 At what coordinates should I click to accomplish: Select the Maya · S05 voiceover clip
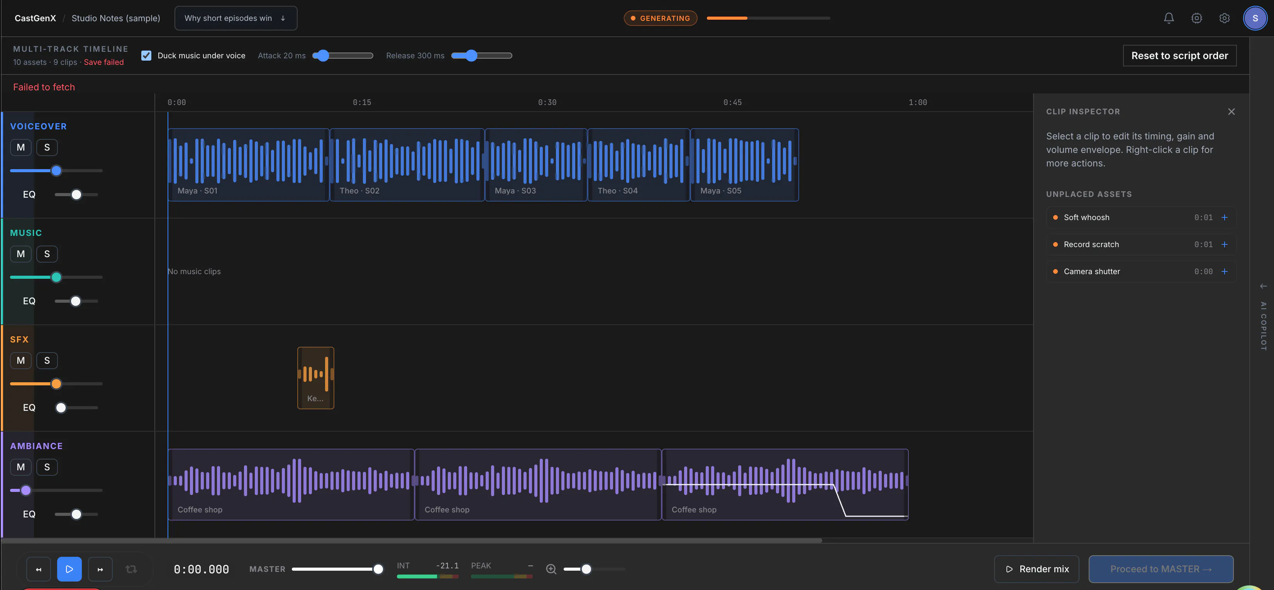click(x=744, y=165)
